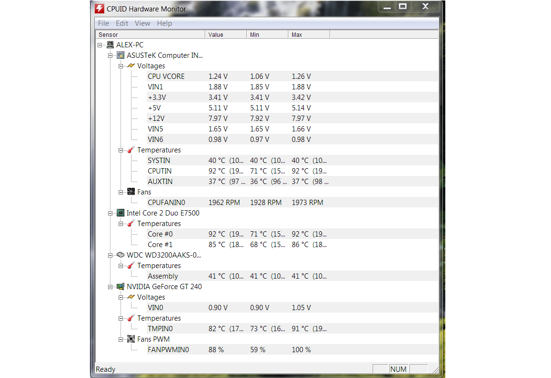The width and height of the screenshot is (551, 378).
Task: Select the +12V row
Action: coord(292,119)
